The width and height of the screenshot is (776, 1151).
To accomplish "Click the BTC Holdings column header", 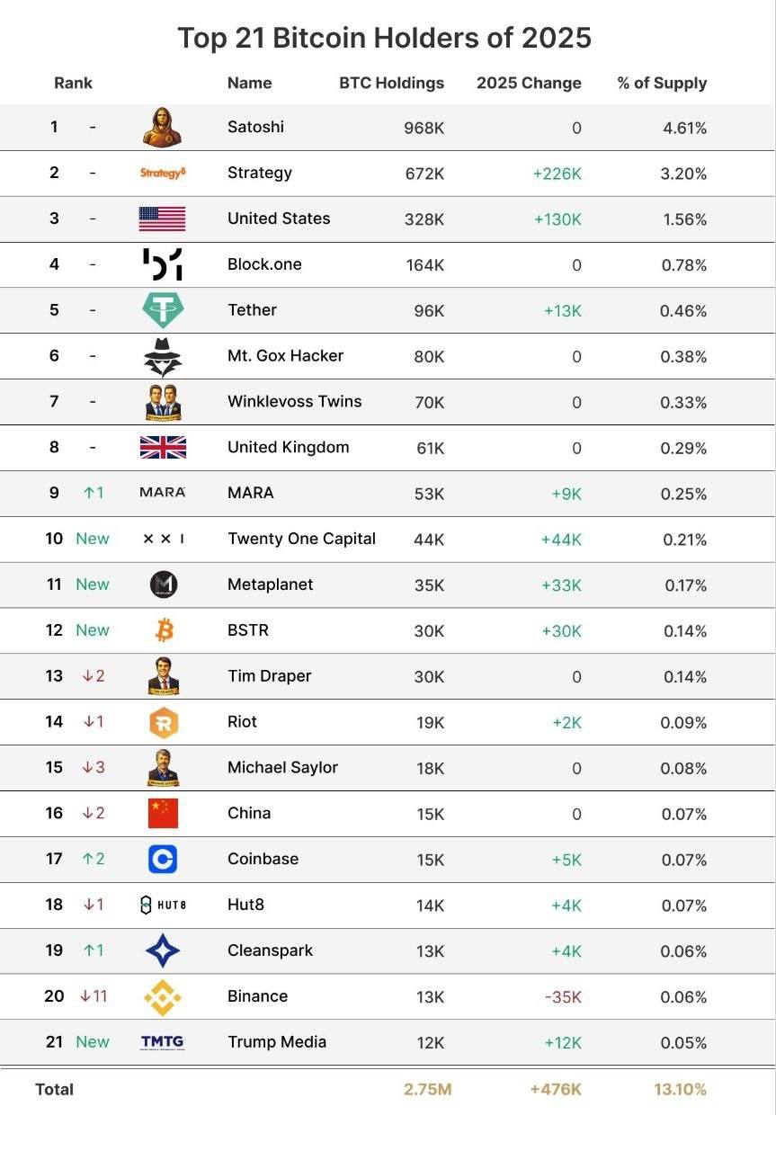I will click(391, 83).
